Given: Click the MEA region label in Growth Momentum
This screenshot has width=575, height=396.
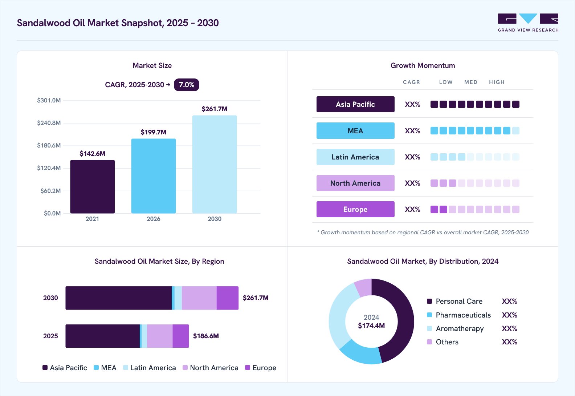Looking at the screenshot, I should 355,131.
